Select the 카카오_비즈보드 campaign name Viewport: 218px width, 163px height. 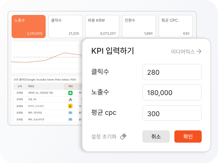(x=36, y=106)
